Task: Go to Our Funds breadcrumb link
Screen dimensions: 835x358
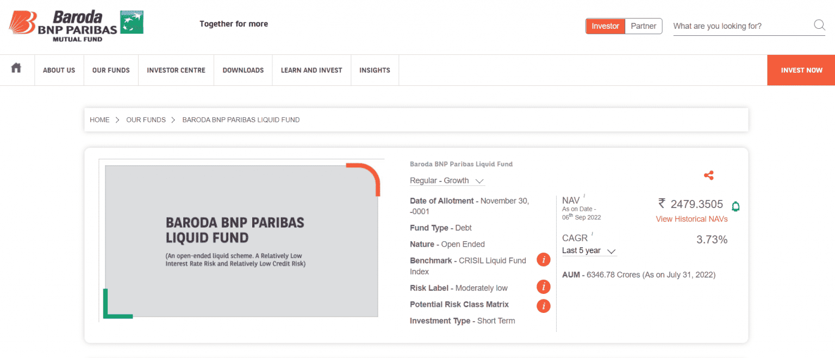Action: coord(146,120)
